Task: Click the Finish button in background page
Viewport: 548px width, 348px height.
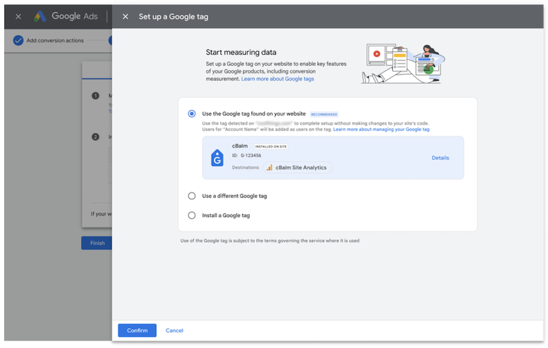Action: [97, 243]
